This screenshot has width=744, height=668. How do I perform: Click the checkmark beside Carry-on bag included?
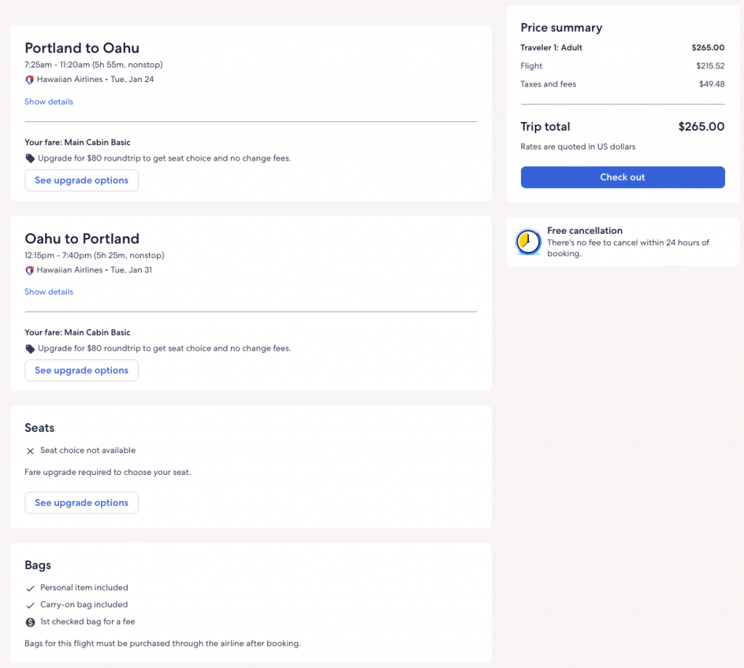tap(31, 605)
